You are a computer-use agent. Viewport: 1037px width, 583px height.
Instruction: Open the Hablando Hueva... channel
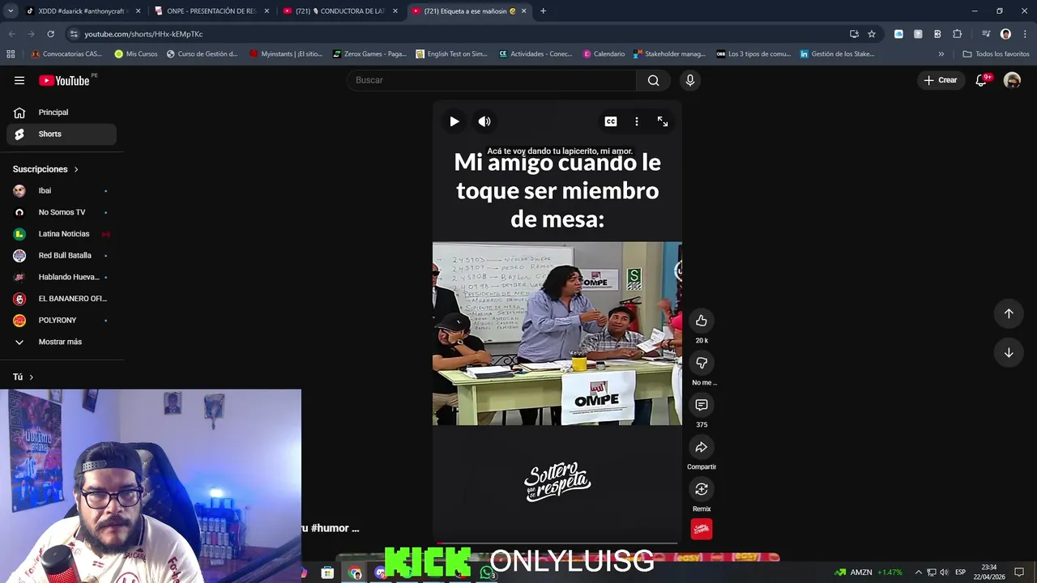62,277
